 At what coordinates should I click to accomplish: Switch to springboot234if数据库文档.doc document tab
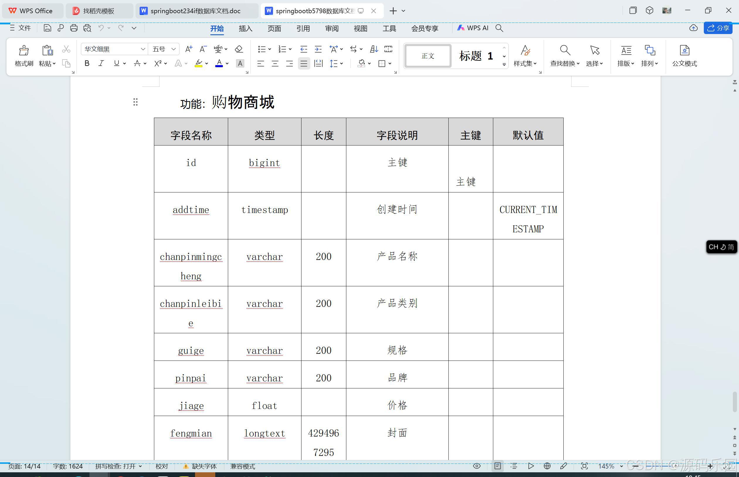pos(196,11)
